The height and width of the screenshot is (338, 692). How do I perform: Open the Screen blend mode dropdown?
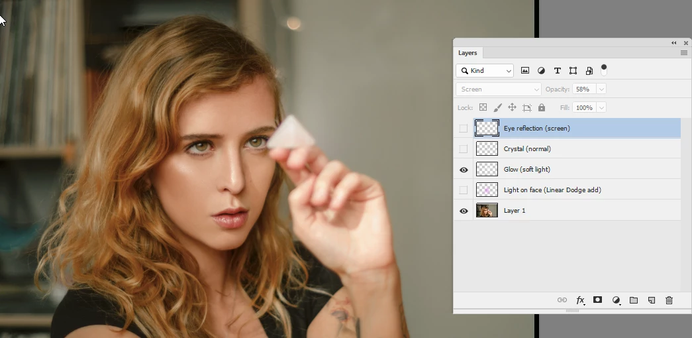click(x=498, y=89)
